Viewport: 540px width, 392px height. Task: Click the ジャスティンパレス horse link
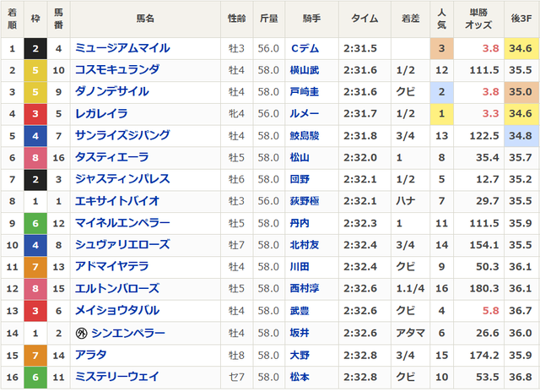pos(122,179)
